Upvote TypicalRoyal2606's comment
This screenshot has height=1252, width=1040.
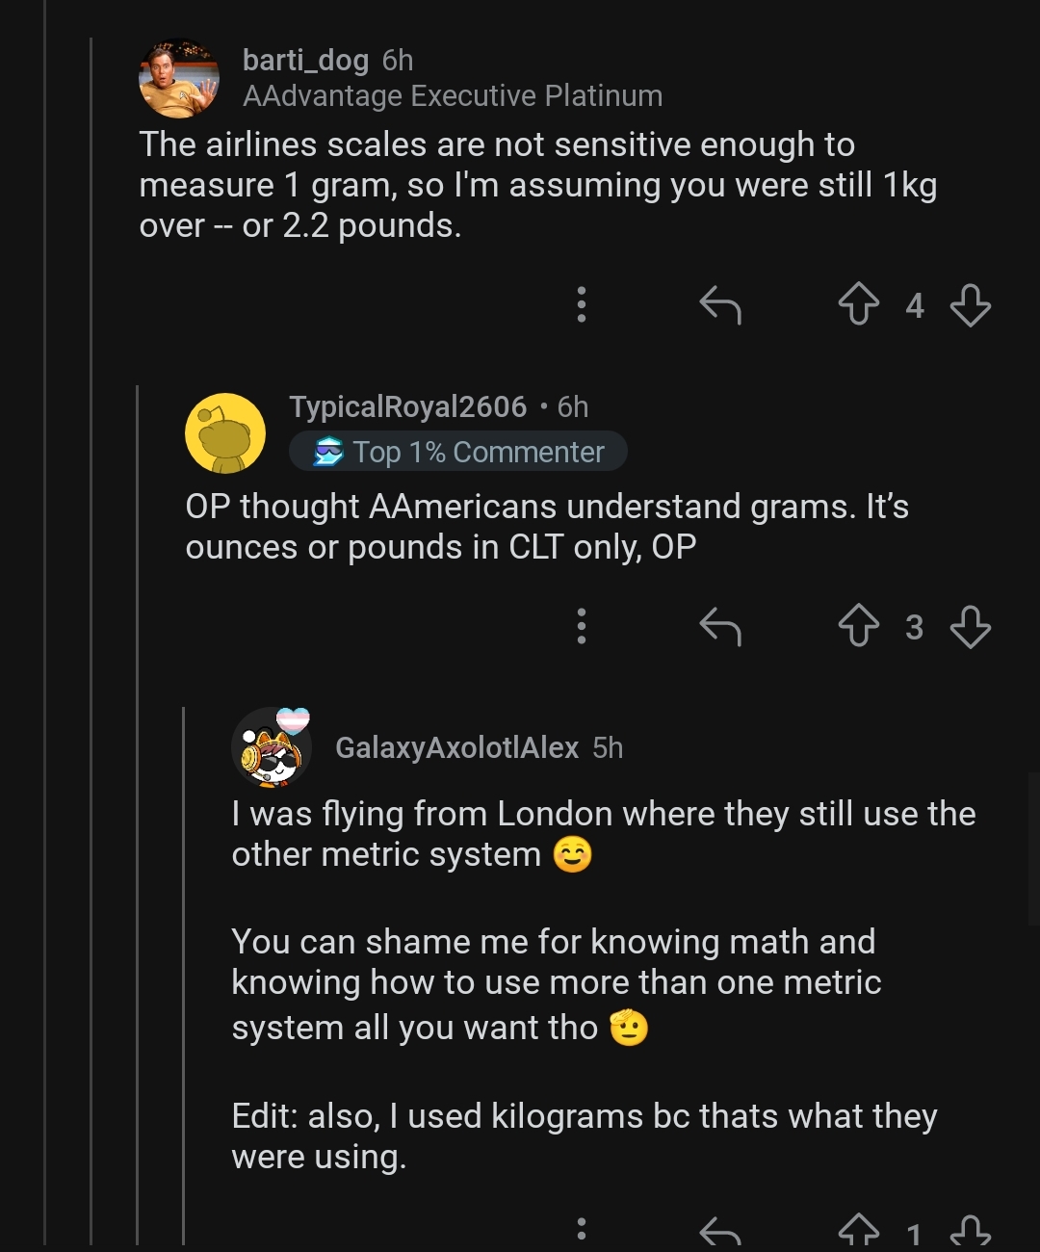pyautogui.click(x=858, y=627)
